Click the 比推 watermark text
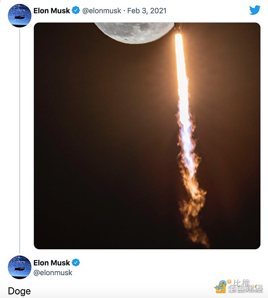 point(241,283)
